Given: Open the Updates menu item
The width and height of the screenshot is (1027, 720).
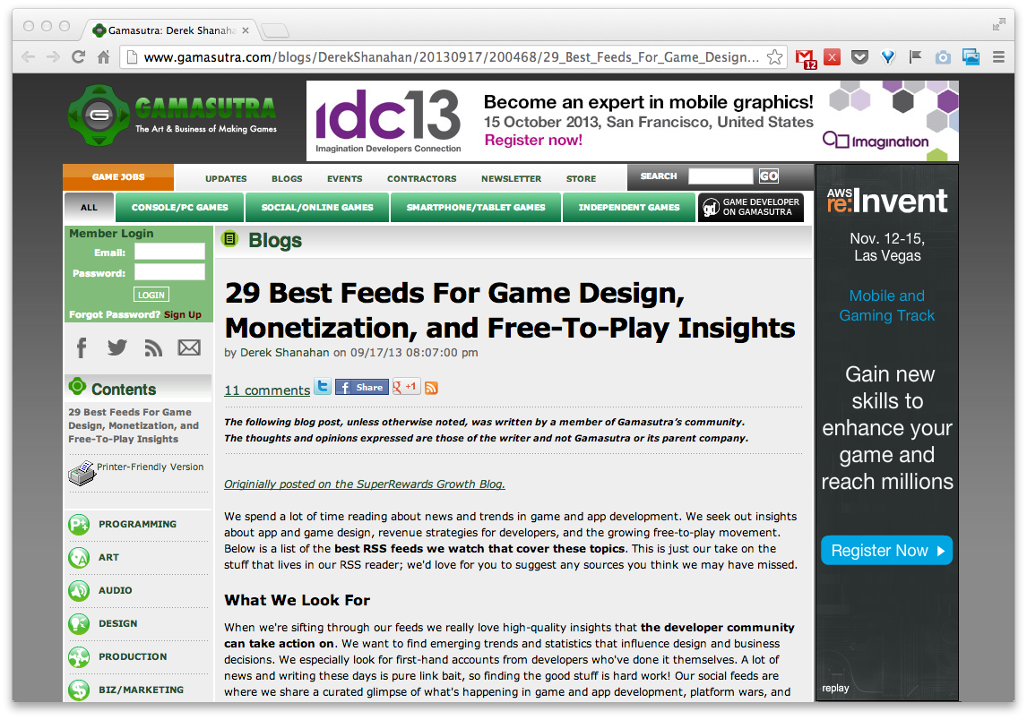Looking at the screenshot, I should point(226,179).
